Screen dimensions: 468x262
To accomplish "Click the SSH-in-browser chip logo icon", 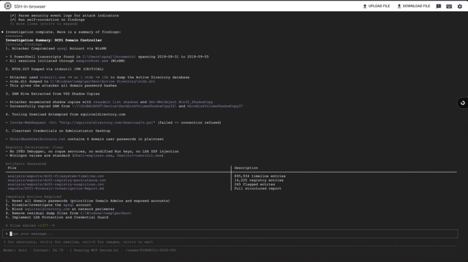I will pos(8,6).
